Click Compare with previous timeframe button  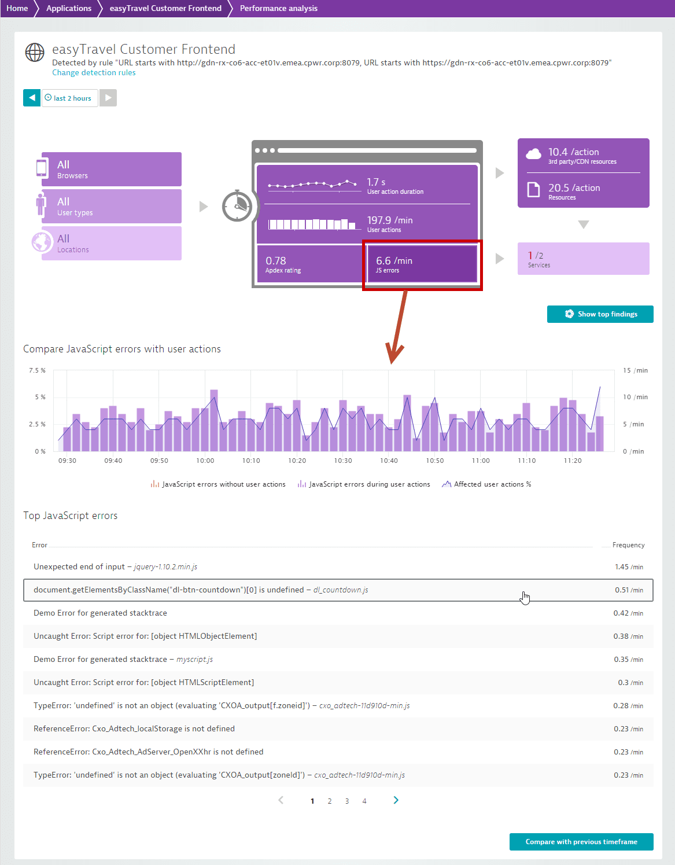click(581, 842)
